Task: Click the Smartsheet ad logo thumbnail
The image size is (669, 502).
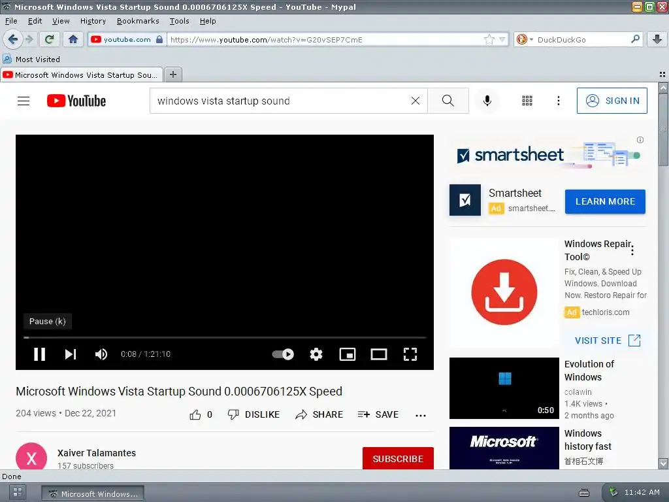Action: (x=465, y=200)
